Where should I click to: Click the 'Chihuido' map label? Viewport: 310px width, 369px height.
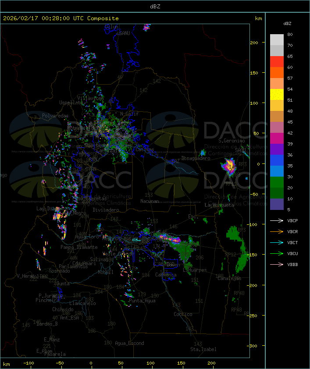63,309
